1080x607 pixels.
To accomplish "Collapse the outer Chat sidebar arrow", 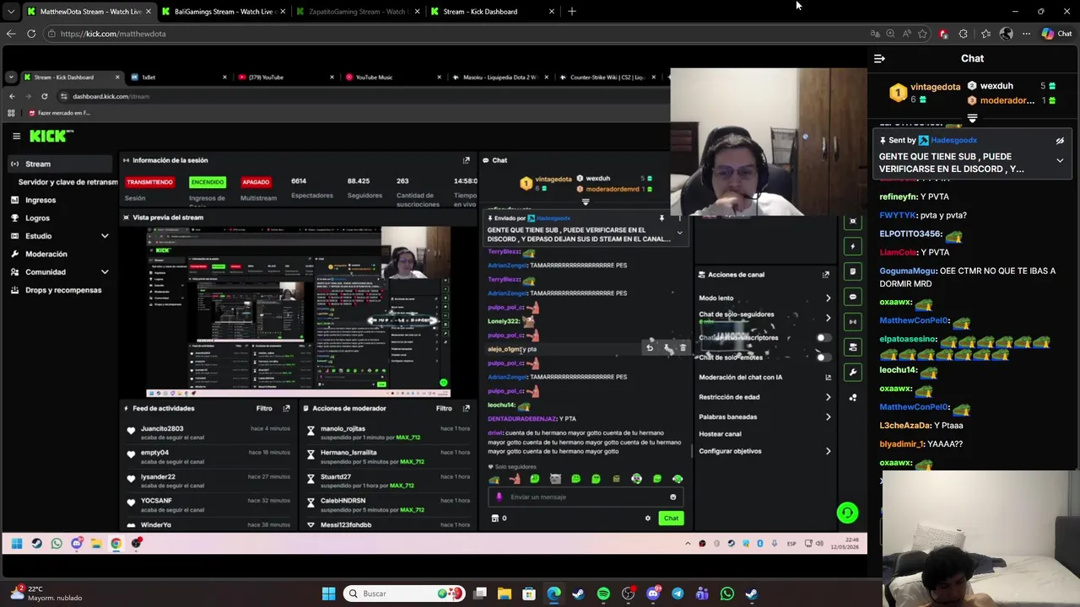I will (879, 59).
